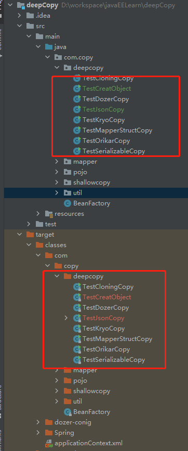Viewport: 188px width, 451px height.
Task: Click applicationContext.xml file icon
Action: [x=49, y=443]
